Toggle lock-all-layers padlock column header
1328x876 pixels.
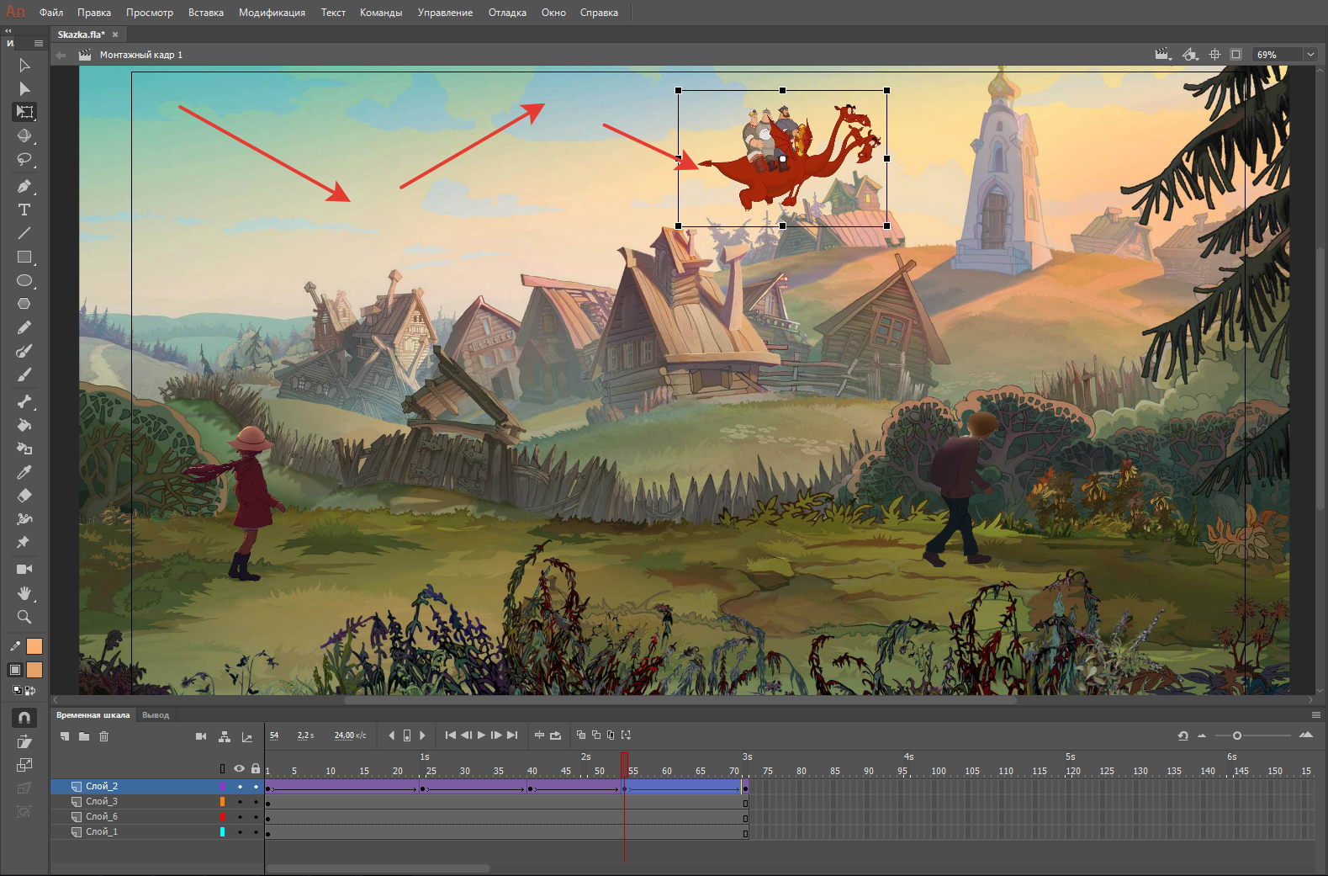[256, 768]
